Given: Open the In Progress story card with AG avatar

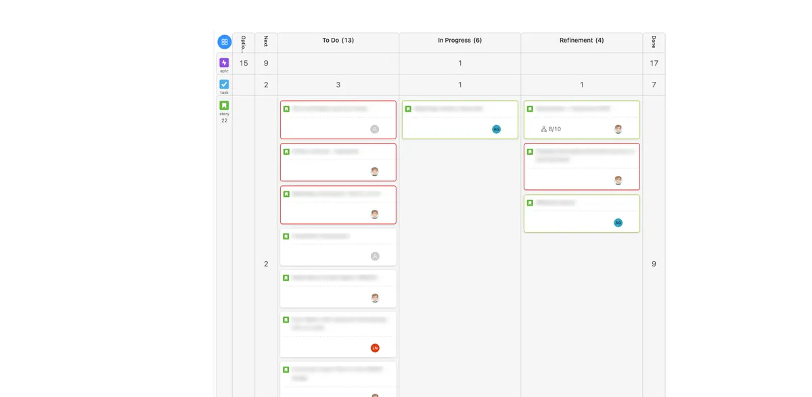Looking at the screenshot, I should coord(460,120).
